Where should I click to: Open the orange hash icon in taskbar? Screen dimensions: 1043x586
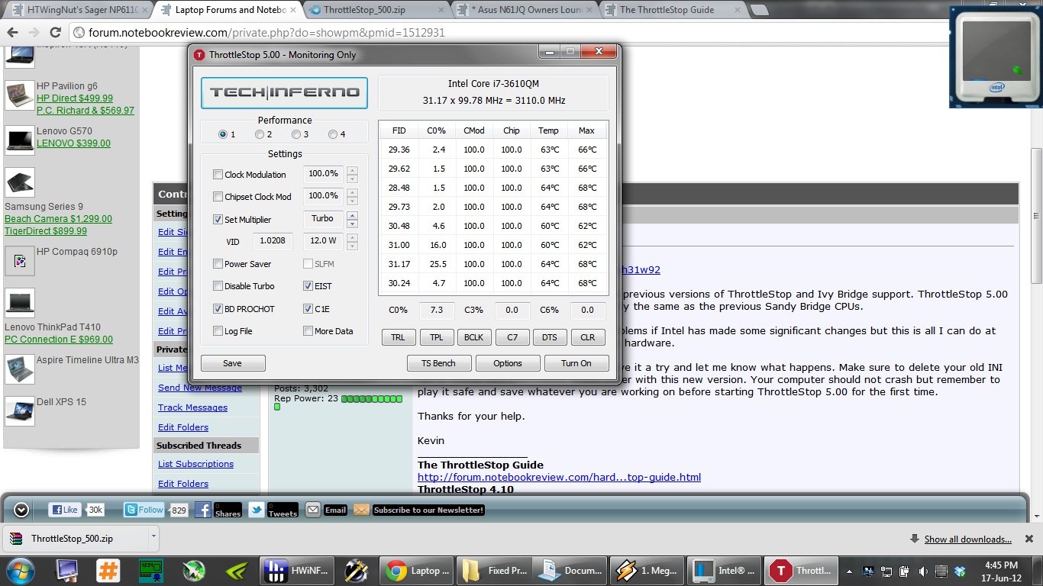pos(108,570)
